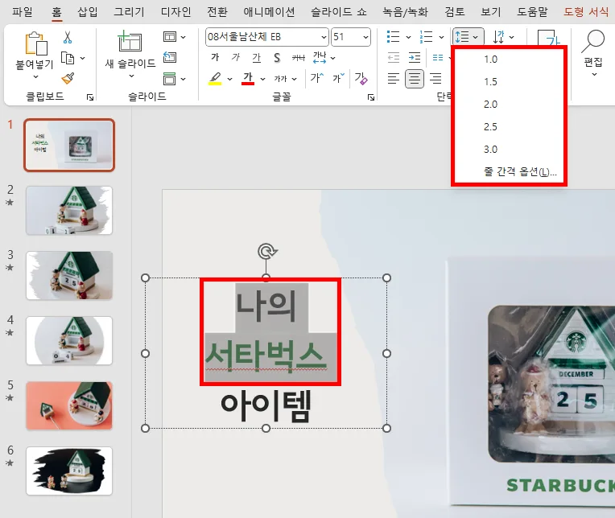Click the Increase Indent icon
This screenshot has width=615, height=518.
pos(415,58)
